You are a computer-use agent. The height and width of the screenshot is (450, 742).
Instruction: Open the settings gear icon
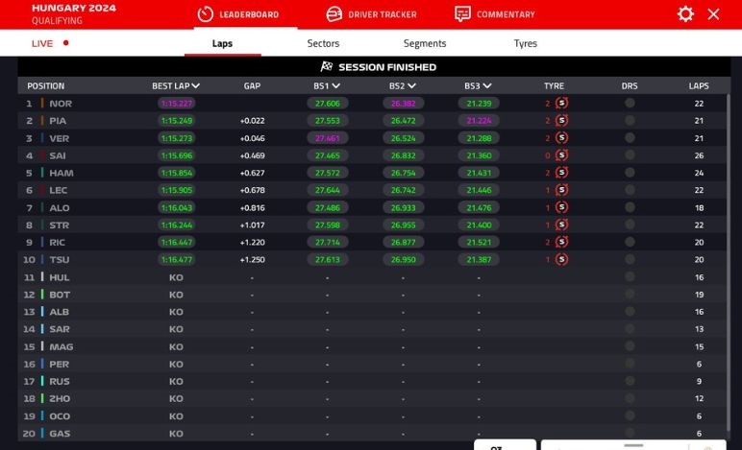click(685, 13)
